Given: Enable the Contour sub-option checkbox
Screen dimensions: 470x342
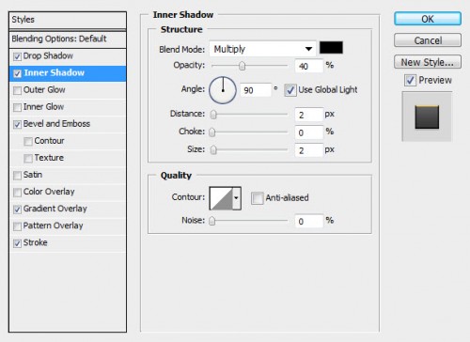Looking at the screenshot, I should pos(28,142).
